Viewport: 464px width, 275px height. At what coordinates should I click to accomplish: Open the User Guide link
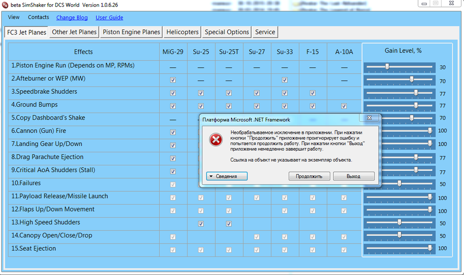point(109,18)
